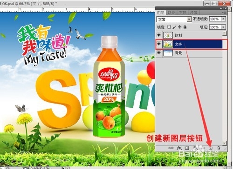Switch to the 段落 tab
The width and height of the screenshot is (233, 169).
click(x=193, y=13)
